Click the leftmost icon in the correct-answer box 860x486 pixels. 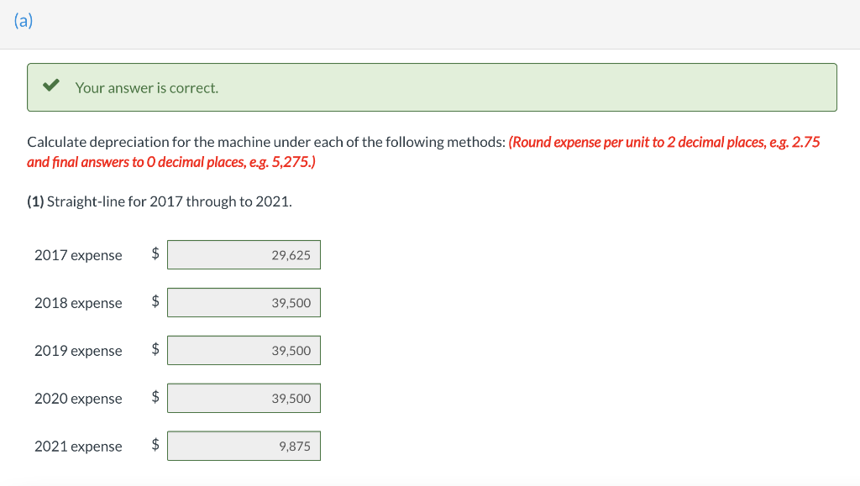50,84
